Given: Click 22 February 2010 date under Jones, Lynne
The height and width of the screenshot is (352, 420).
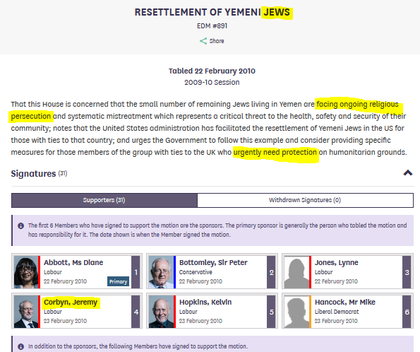Looking at the screenshot, I should tap(336, 281).
